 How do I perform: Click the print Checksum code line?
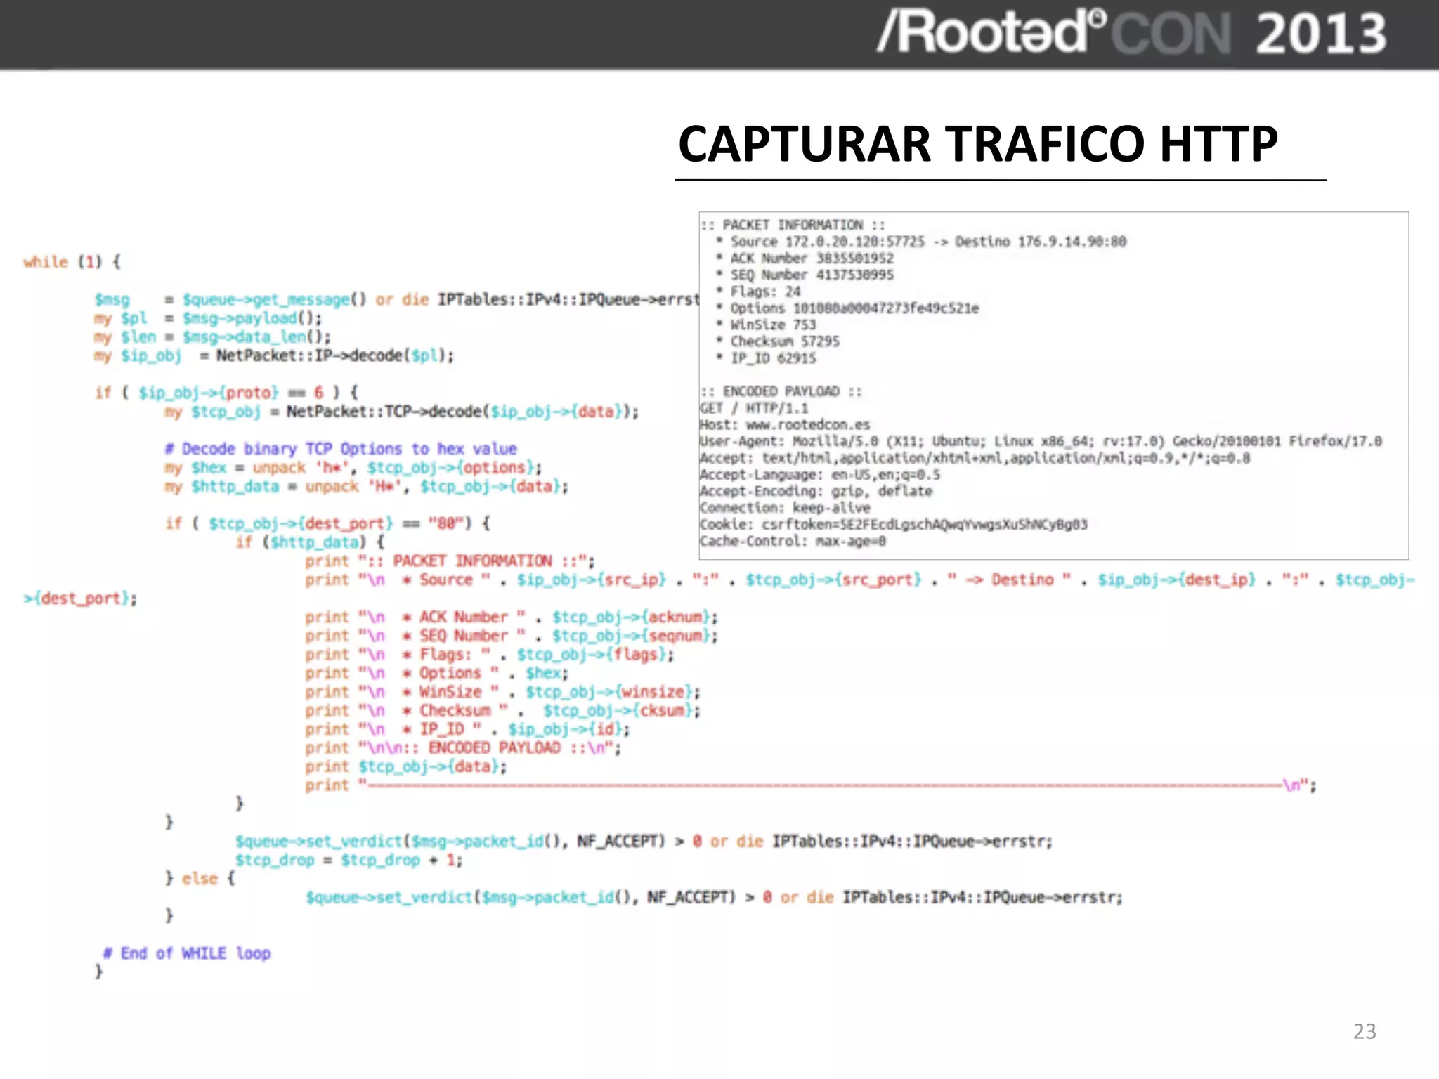click(x=502, y=711)
